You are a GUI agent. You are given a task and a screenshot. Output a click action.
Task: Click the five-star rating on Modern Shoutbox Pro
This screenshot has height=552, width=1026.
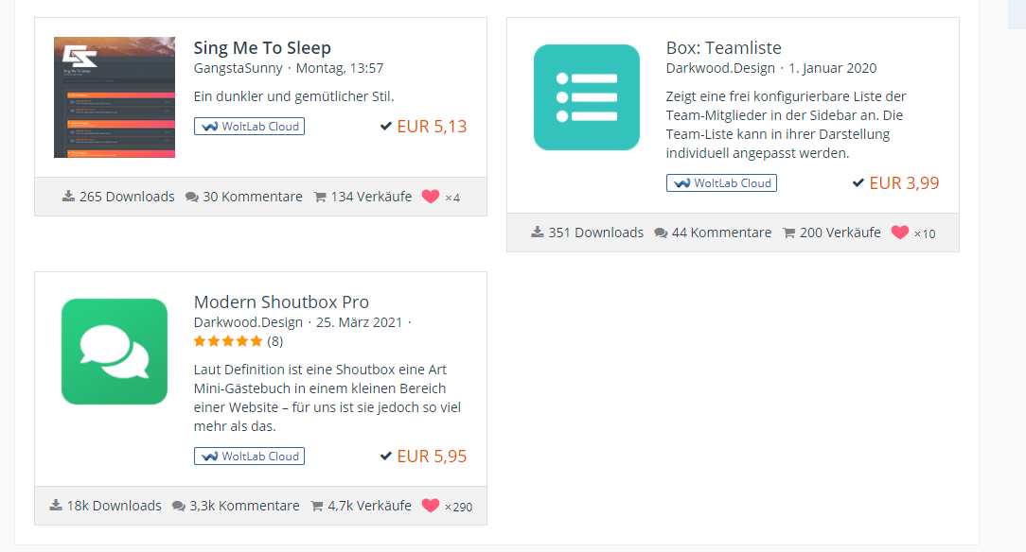[x=228, y=341]
